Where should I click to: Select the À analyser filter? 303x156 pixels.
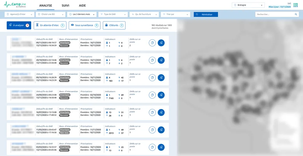click(19, 25)
